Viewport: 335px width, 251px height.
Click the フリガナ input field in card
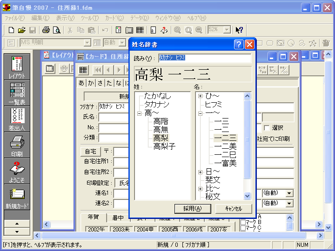[x=114, y=107]
